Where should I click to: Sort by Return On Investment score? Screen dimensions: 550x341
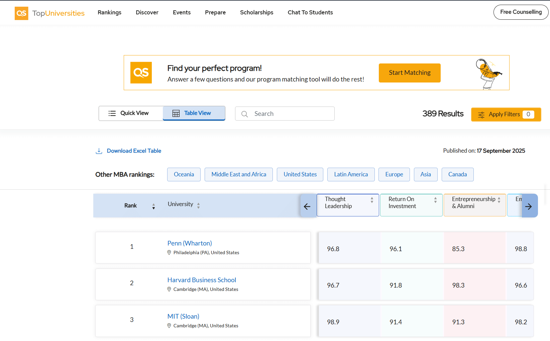(435, 200)
